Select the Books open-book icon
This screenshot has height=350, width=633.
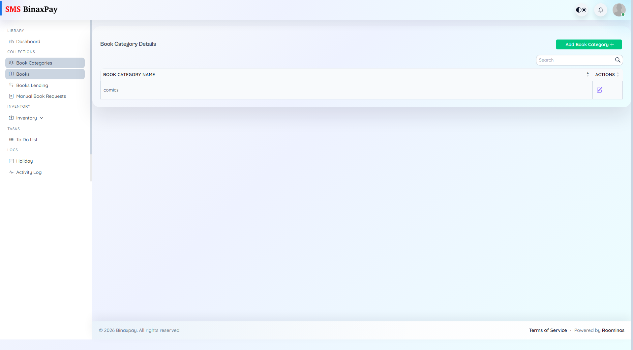tap(11, 74)
